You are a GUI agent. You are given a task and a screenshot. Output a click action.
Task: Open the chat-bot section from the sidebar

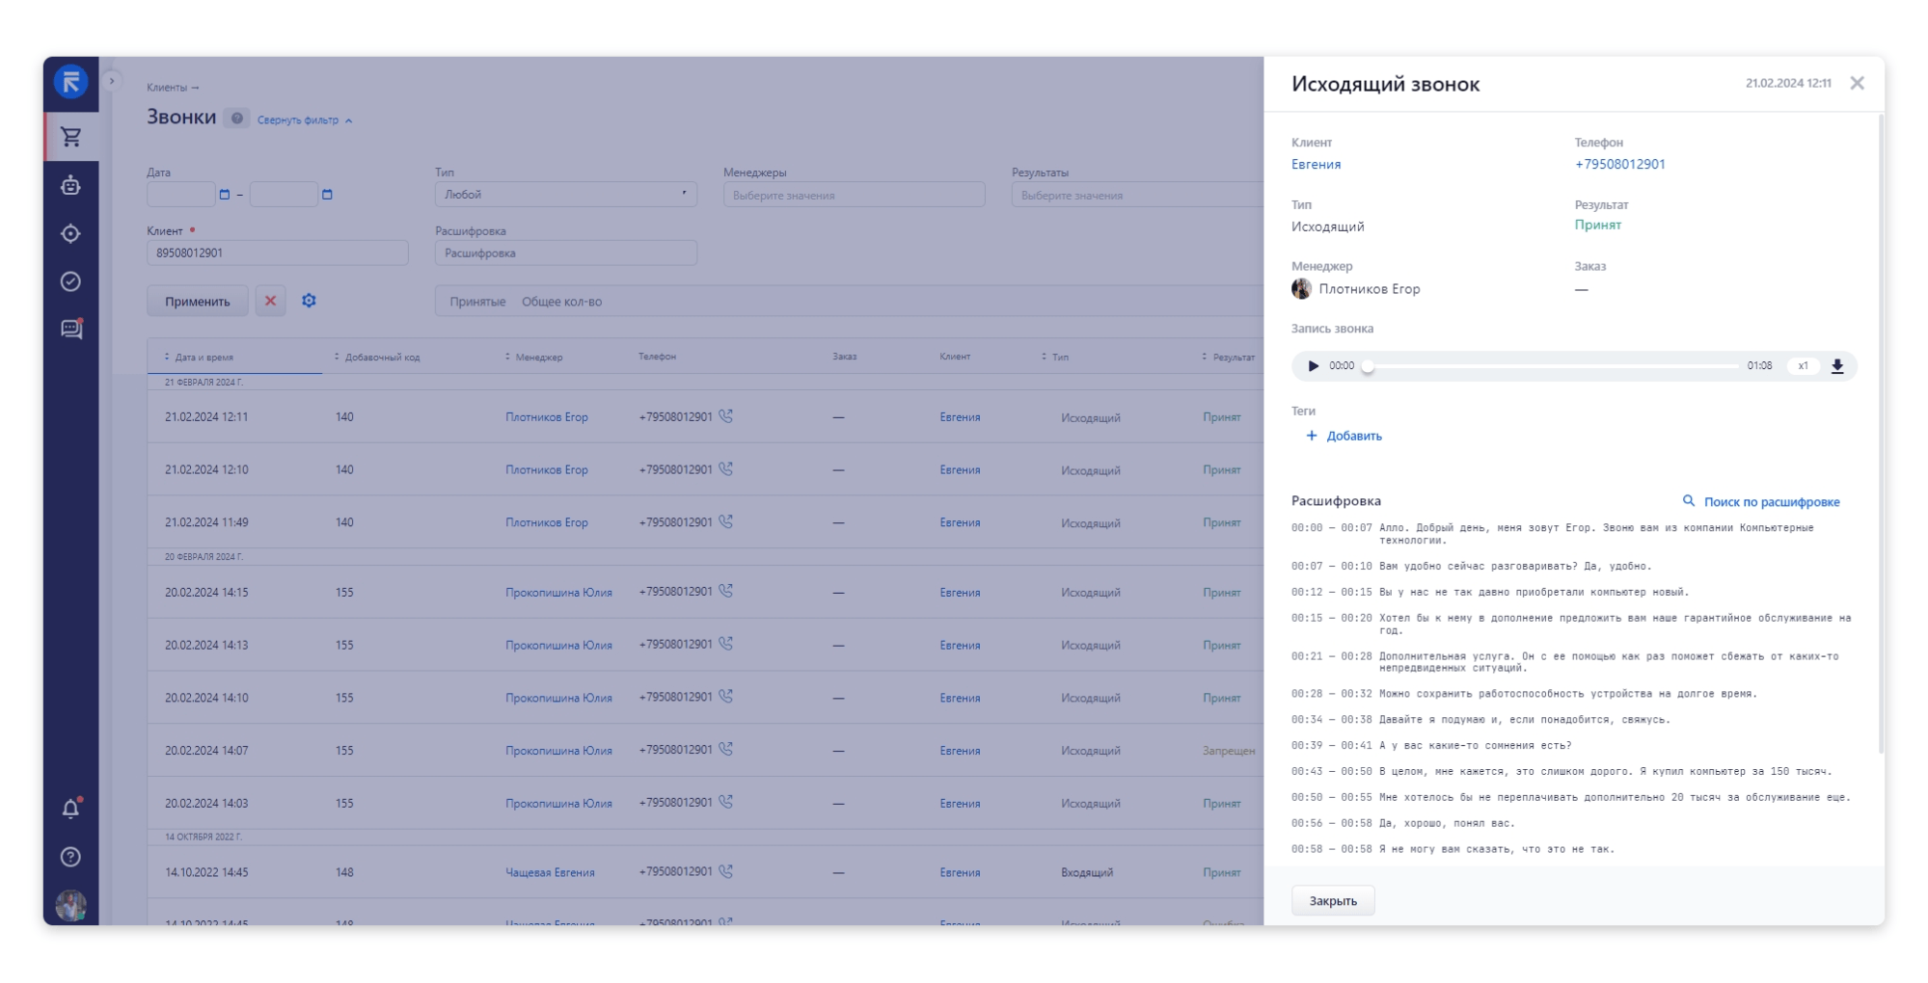[x=68, y=186]
